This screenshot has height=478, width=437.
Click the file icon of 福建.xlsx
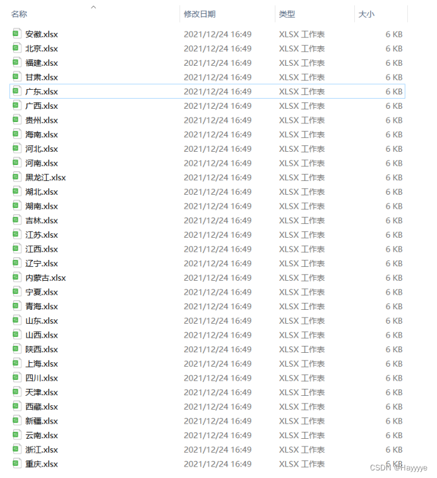[x=17, y=62]
